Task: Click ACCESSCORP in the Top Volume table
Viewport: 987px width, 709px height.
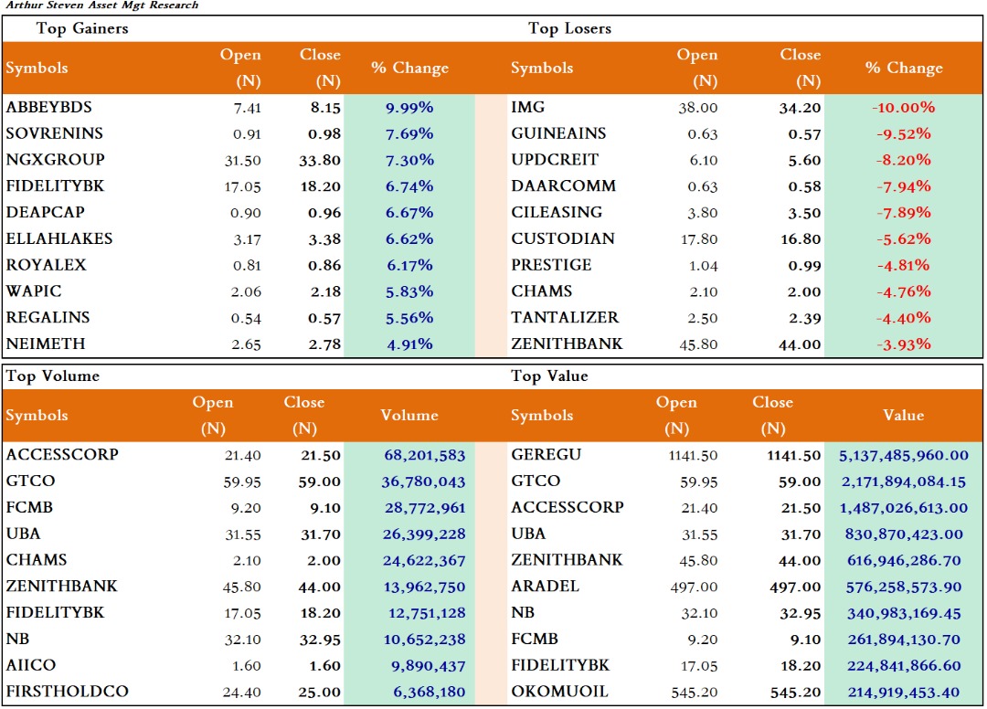Action: (x=62, y=455)
